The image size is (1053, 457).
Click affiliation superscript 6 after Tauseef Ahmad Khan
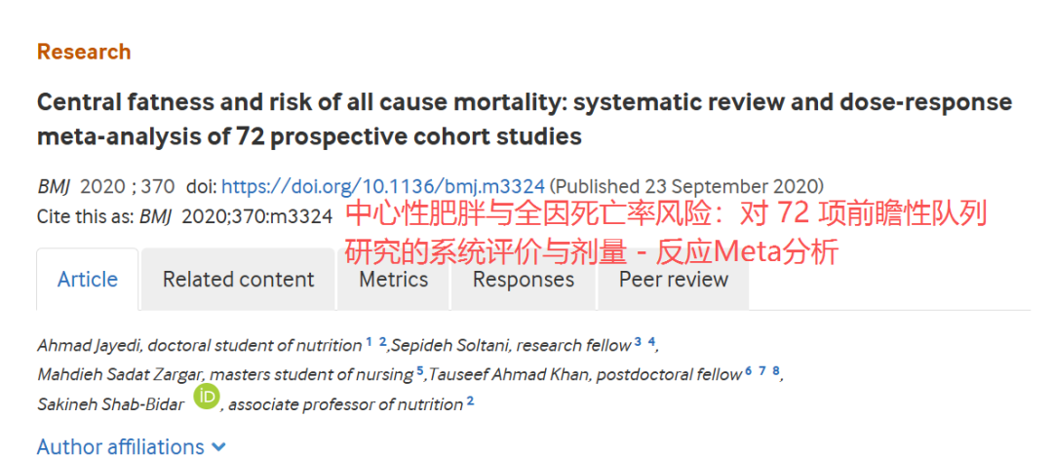749,370
